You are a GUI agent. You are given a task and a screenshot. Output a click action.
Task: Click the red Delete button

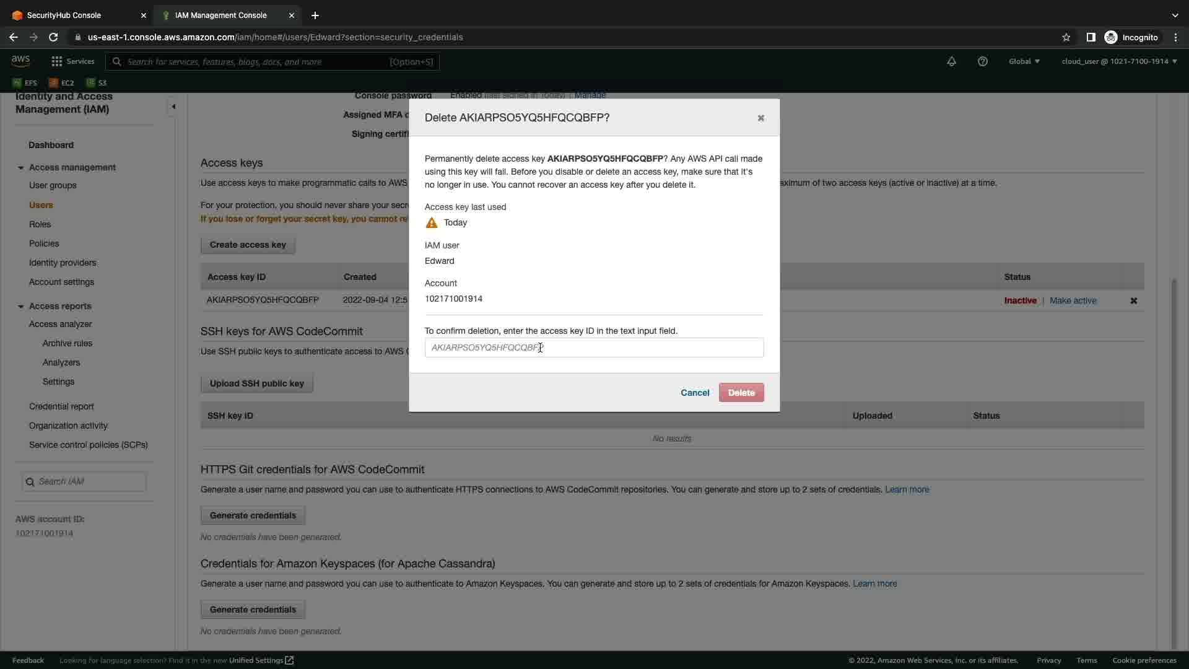point(741,393)
